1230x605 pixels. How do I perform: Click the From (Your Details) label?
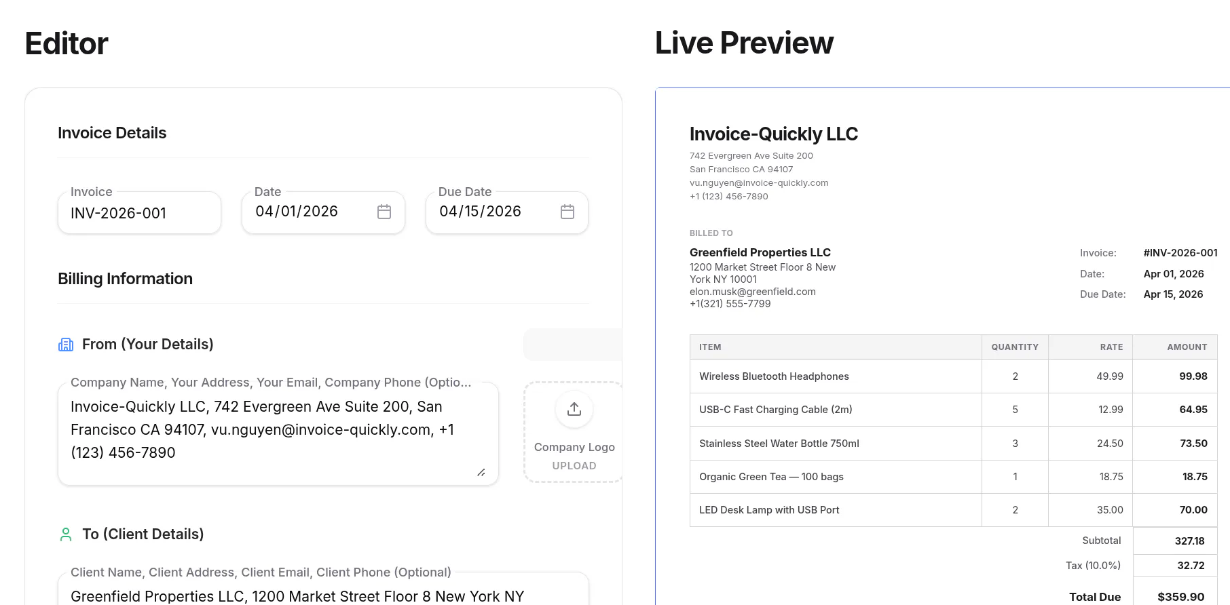tap(148, 345)
